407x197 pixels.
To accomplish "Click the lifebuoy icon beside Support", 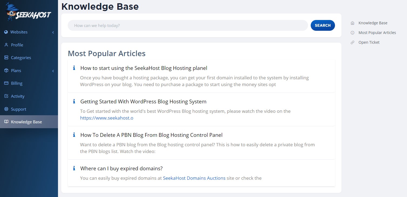I will [6, 109].
